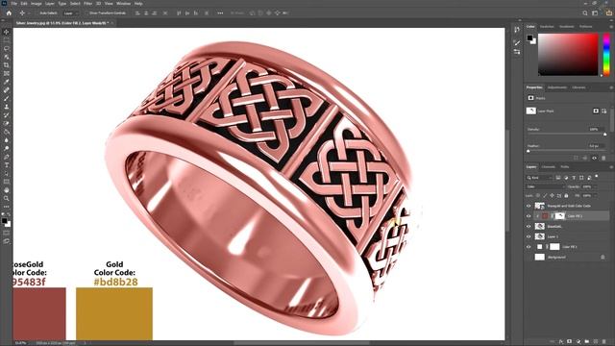This screenshot has width=615, height=346.
Task: Click the delete layer trash icon
Action: coord(604,342)
